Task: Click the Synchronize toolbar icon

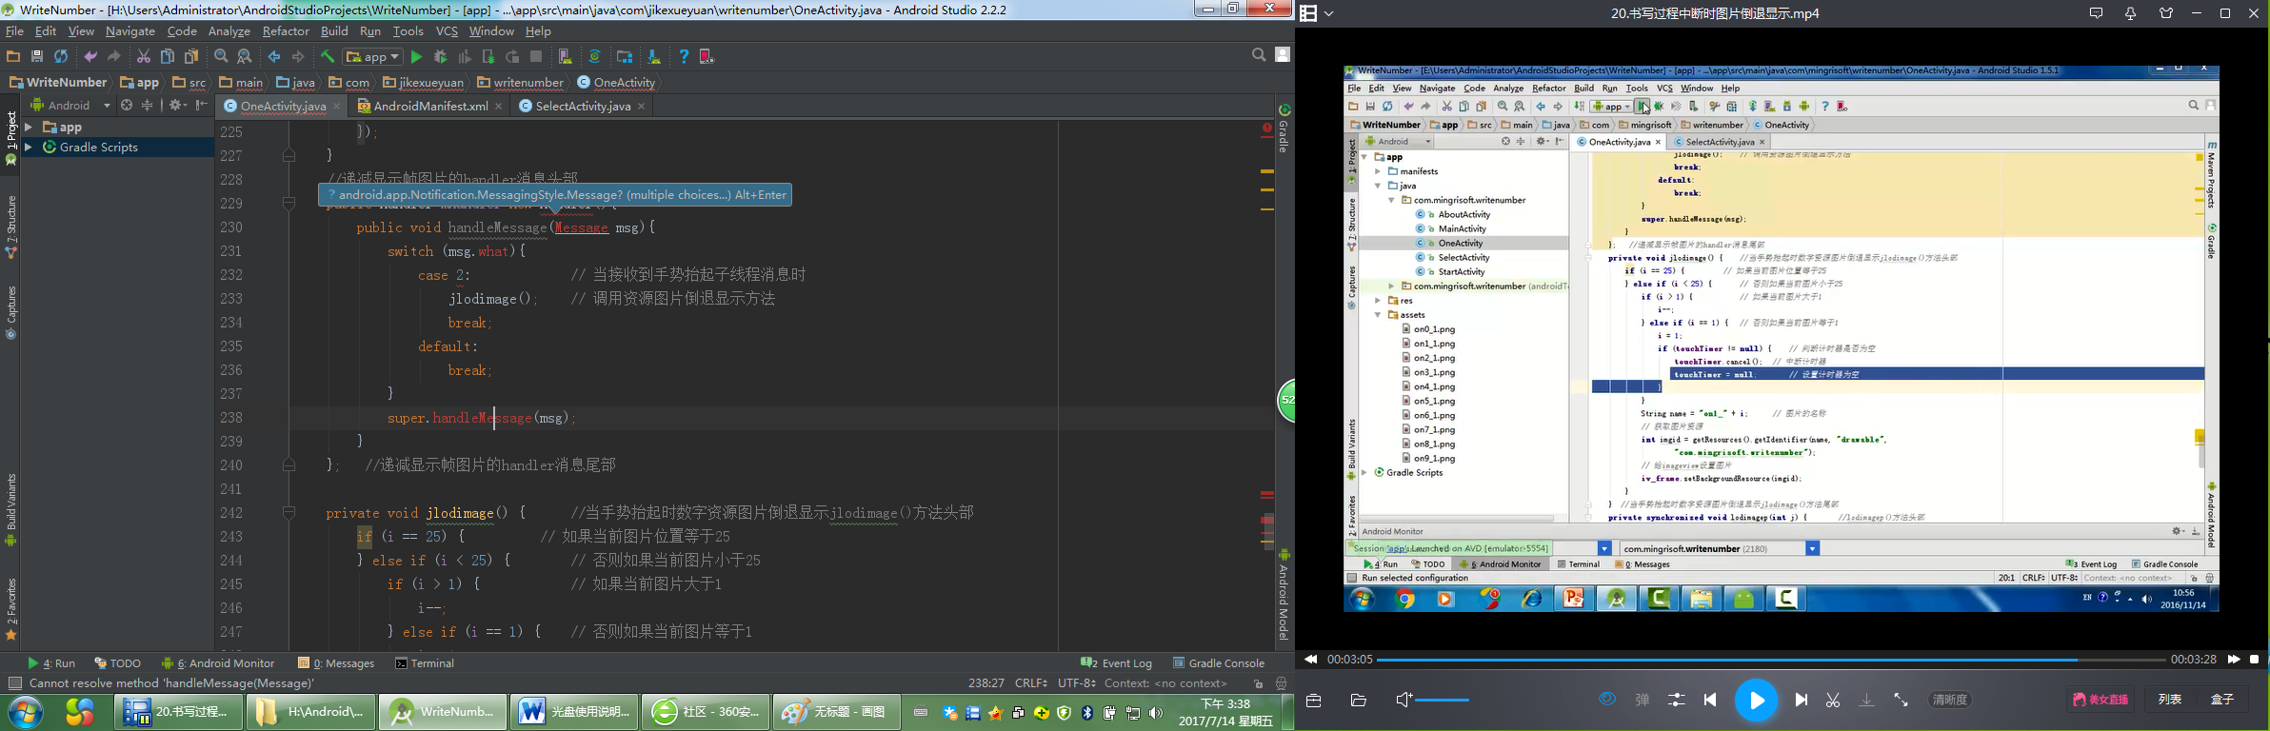Action: 61,57
